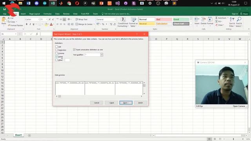Click the Font Color letter A icon
This screenshot has width=251, height=141.
point(51,24)
